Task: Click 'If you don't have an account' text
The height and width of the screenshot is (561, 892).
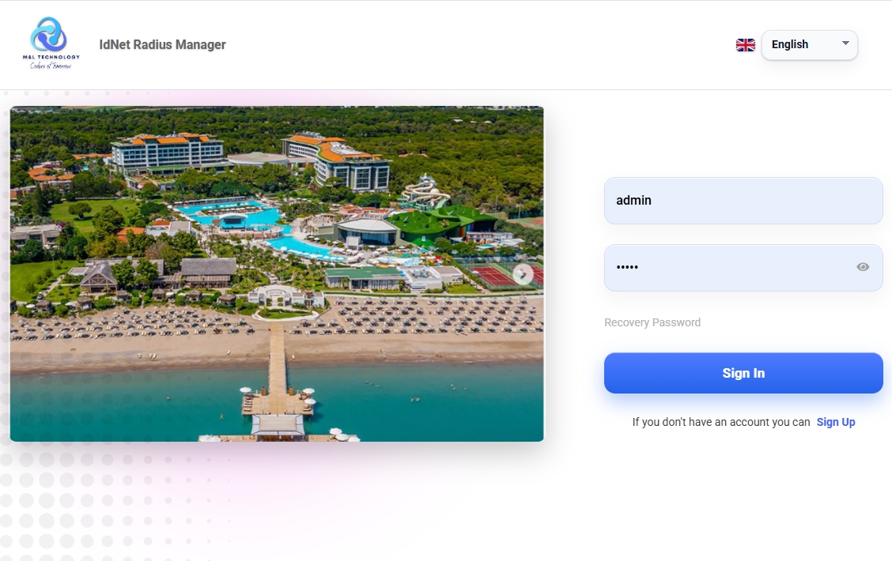Action: pyautogui.click(x=720, y=422)
